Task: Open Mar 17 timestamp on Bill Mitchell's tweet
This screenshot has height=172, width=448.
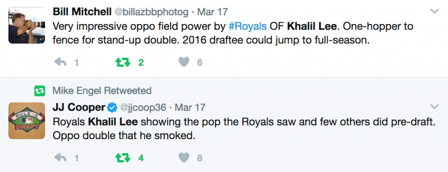Action: pyautogui.click(x=213, y=12)
